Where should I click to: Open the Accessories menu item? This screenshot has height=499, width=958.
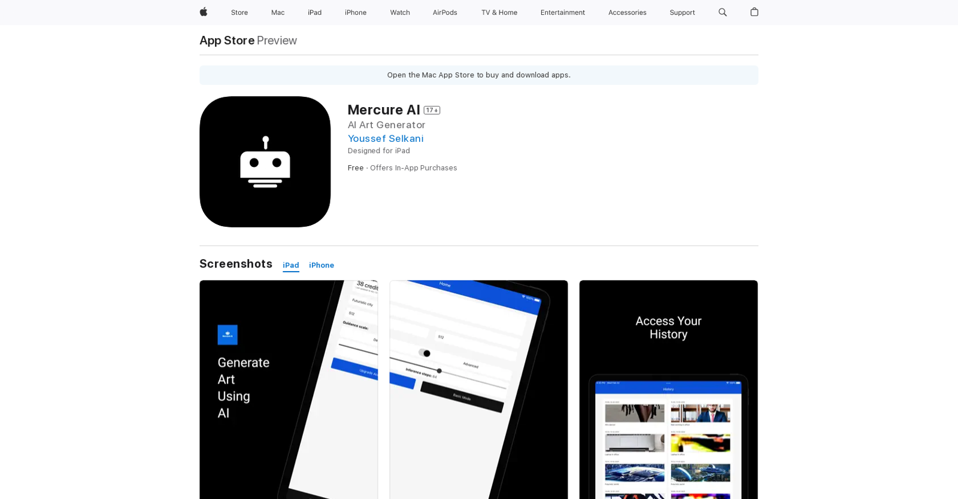(627, 13)
